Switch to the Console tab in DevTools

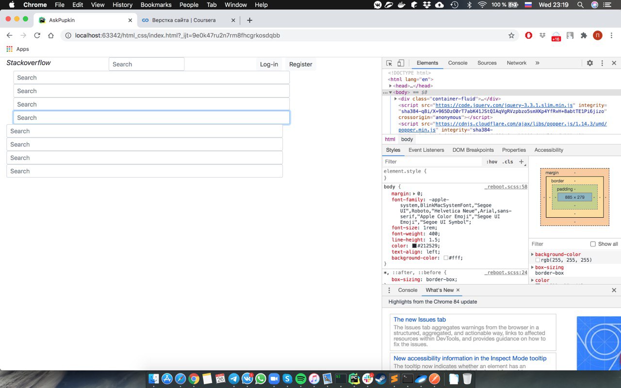[458, 63]
